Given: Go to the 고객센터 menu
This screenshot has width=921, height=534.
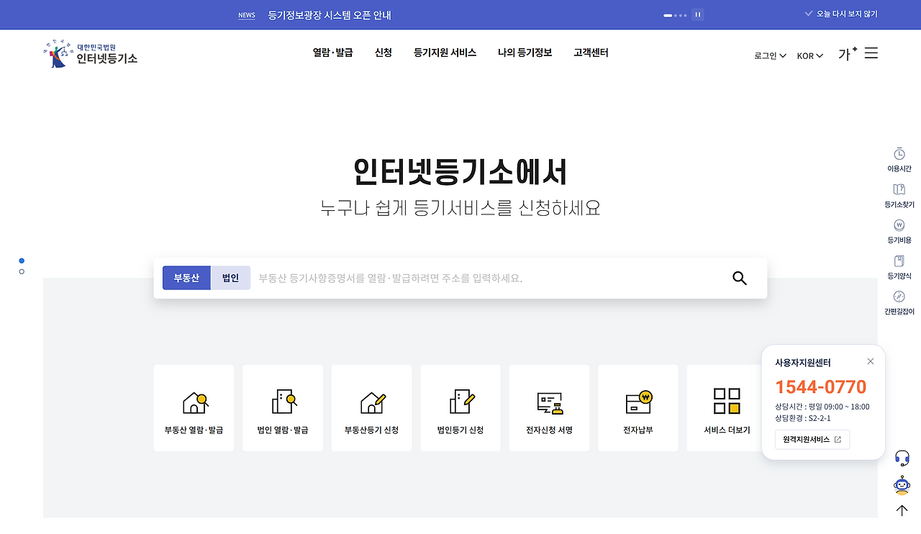Looking at the screenshot, I should click(x=590, y=53).
